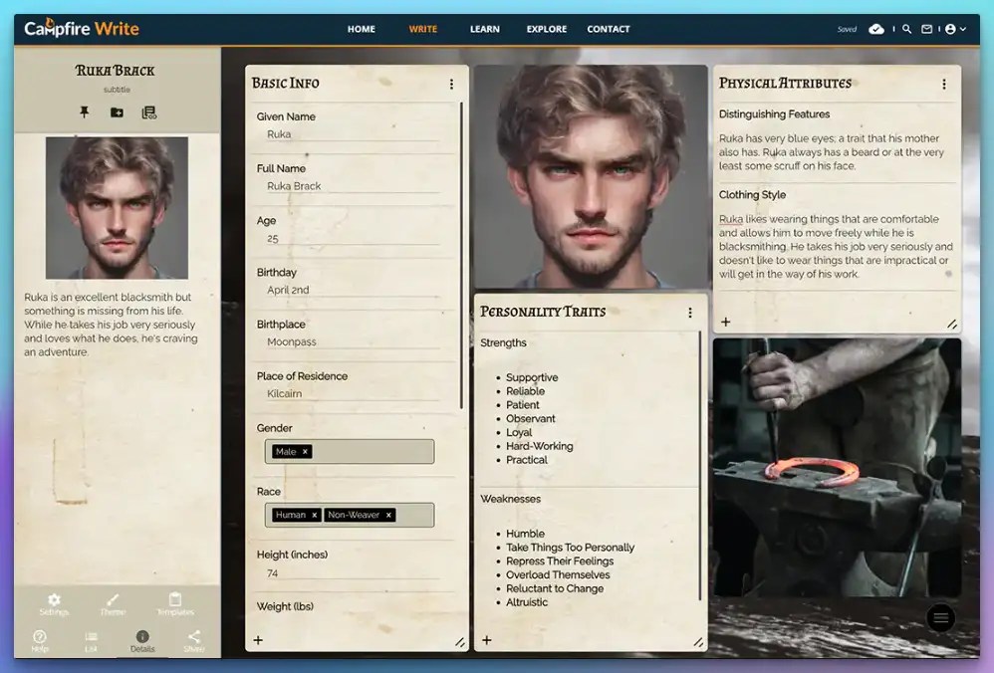994x673 pixels.
Task: Click the user account avatar icon
Action: tap(950, 29)
